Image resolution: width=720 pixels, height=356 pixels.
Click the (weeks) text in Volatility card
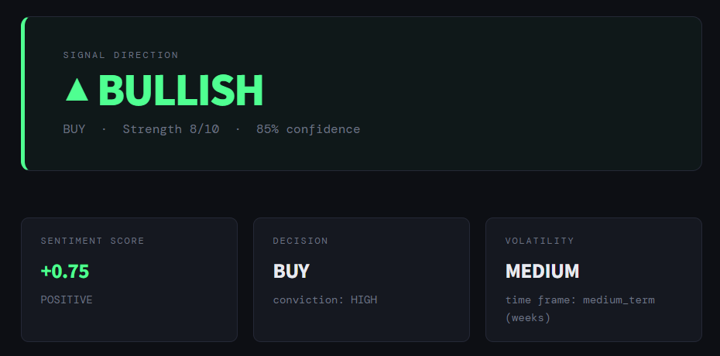[527, 317]
